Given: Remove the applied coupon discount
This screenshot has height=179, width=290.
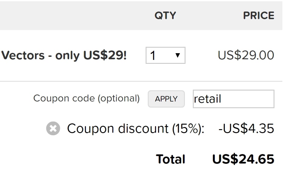Looking at the screenshot, I should (x=53, y=129).
